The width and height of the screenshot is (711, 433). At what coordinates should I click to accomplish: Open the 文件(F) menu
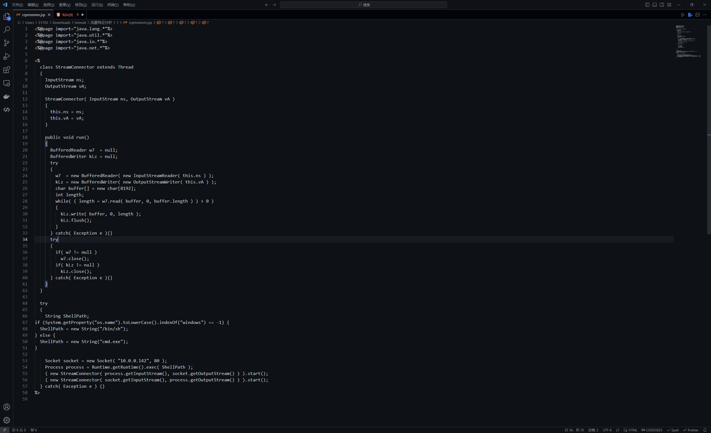click(17, 5)
